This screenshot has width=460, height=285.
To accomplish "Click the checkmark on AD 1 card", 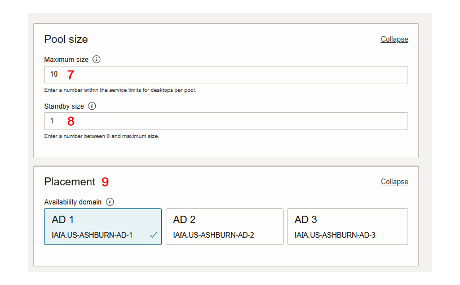I will point(153,235).
